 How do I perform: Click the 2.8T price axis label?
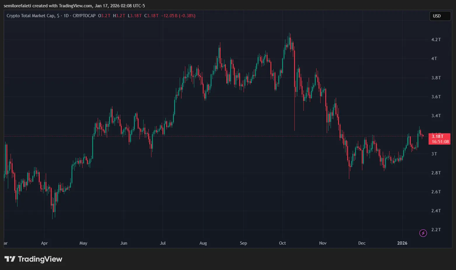coord(436,173)
